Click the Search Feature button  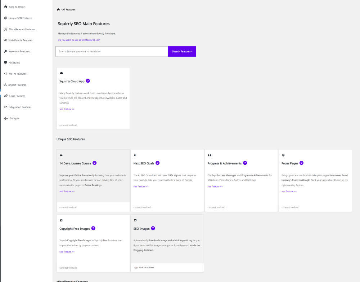pyautogui.click(x=182, y=52)
